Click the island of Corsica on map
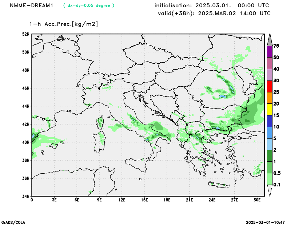 coord(100,122)
